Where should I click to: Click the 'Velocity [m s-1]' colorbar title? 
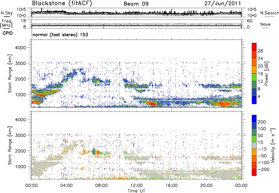click(x=273, y=146)
